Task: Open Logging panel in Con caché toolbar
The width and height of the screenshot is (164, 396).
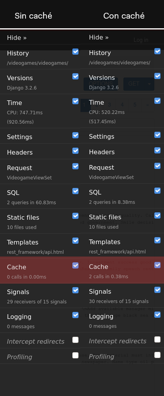Action: [101, 316]
